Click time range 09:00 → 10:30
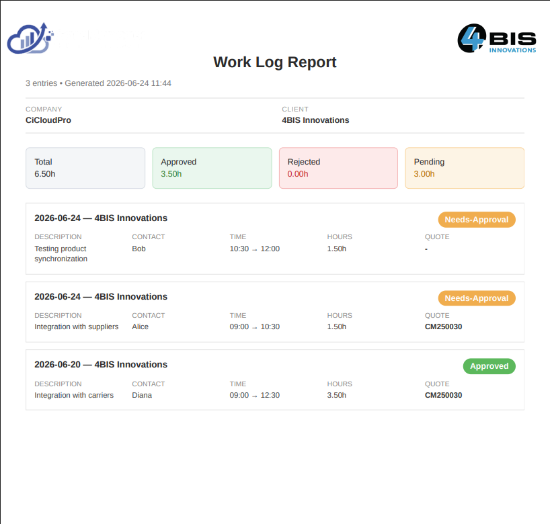 255,326
